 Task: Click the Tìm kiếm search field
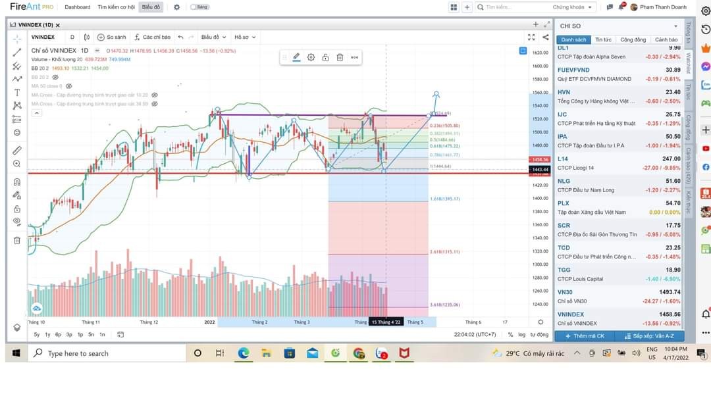(x=513, y=7)
